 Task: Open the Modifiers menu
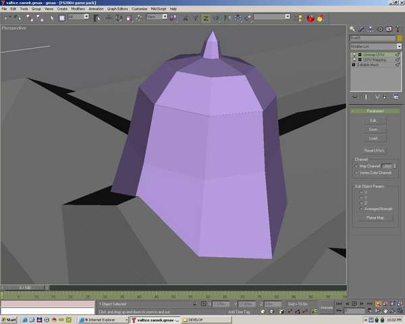[78, 9]
